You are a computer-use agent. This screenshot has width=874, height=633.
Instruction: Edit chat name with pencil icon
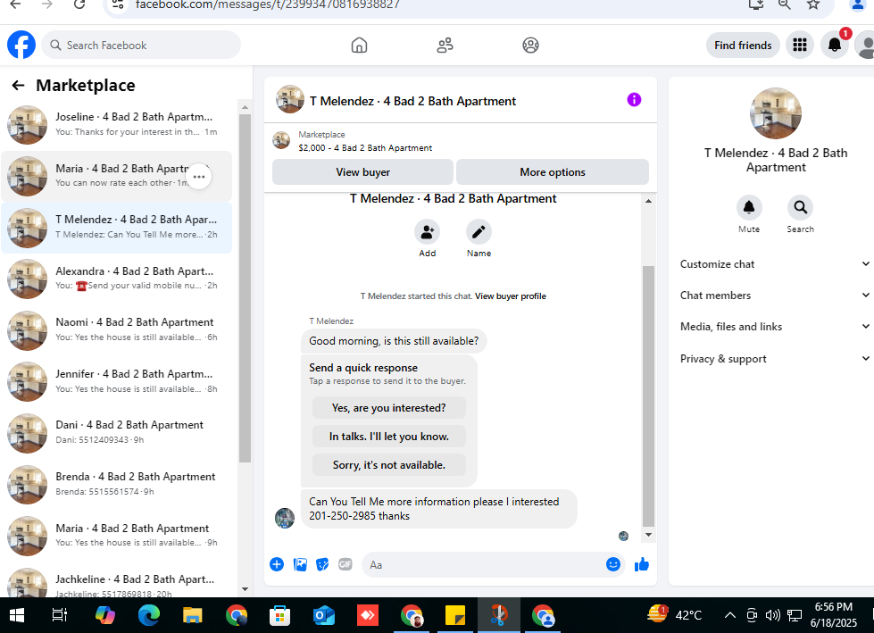tap(479, 232)
